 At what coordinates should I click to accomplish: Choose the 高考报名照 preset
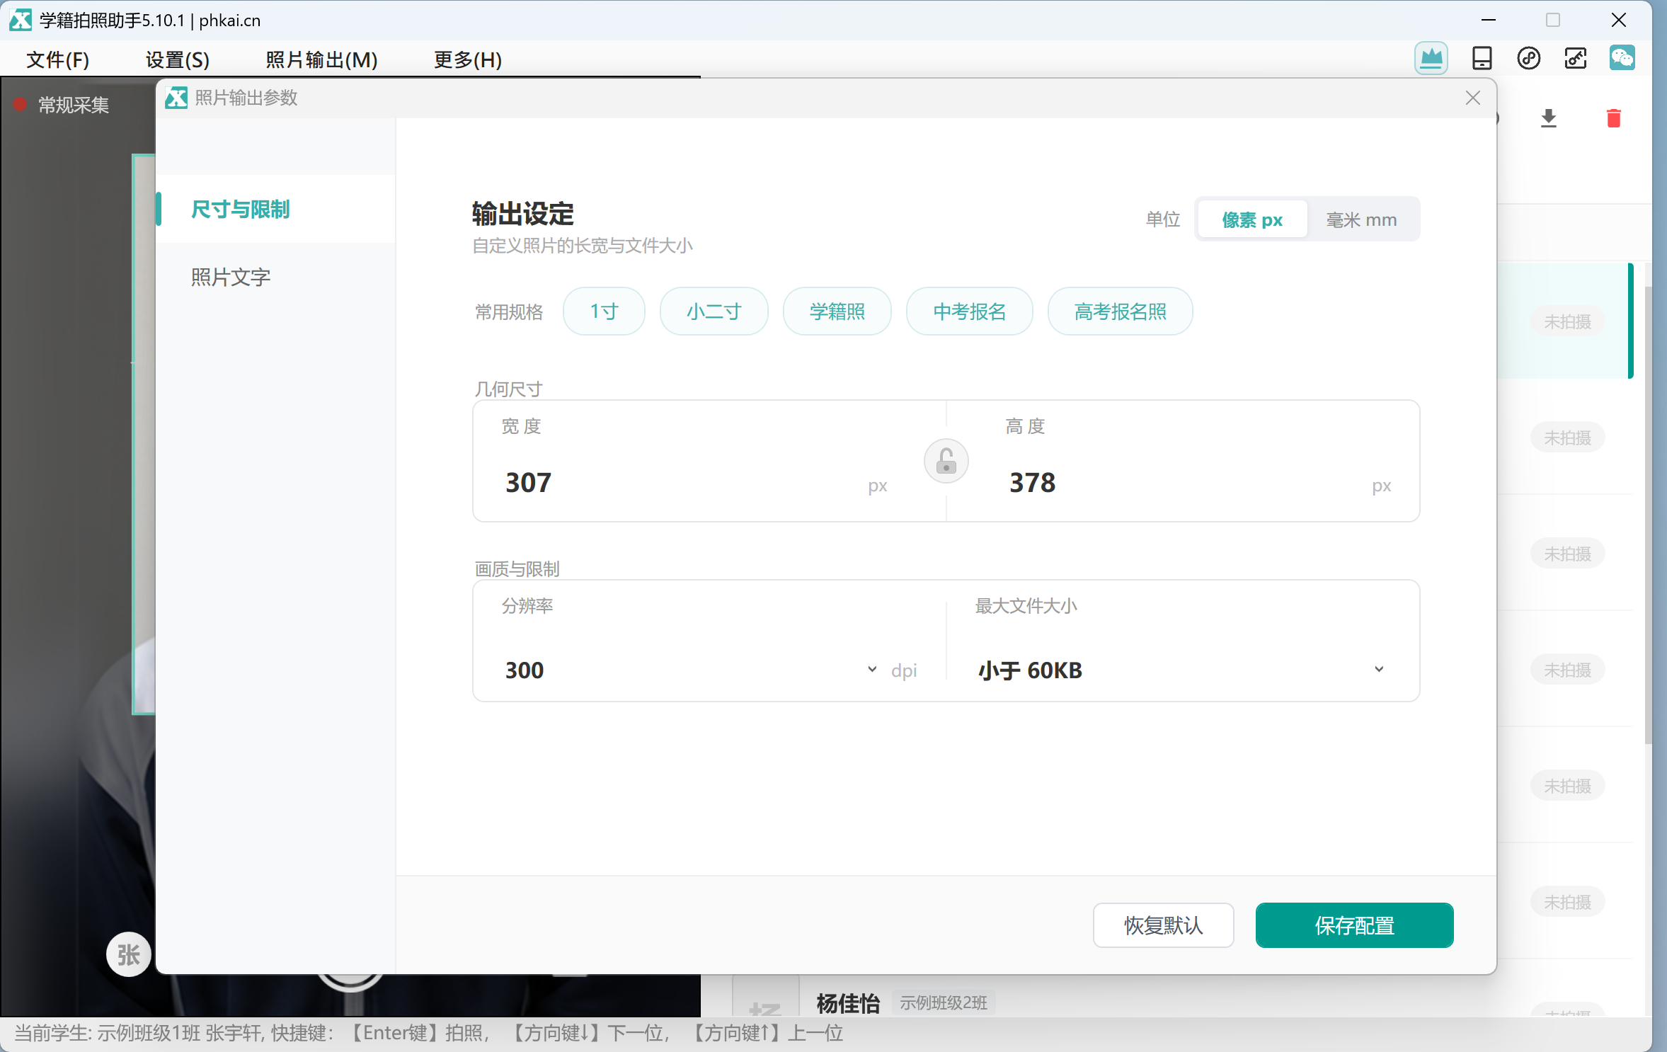pos(1121,311)
